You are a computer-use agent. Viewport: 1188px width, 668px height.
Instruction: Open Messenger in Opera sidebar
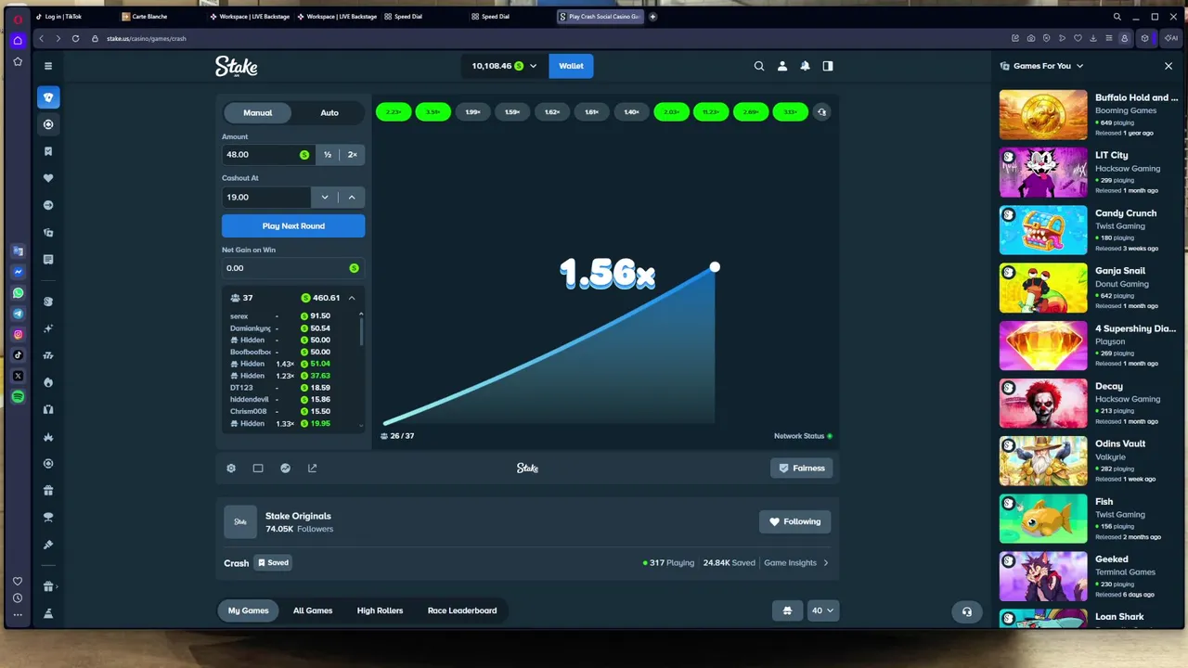pos(18,272)
